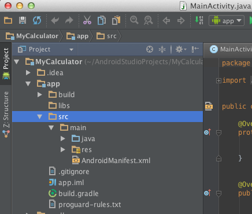Click Scroll from Source crosshair icon
The width and height of the screenshot is (252, 214).
tap(150, 49)
